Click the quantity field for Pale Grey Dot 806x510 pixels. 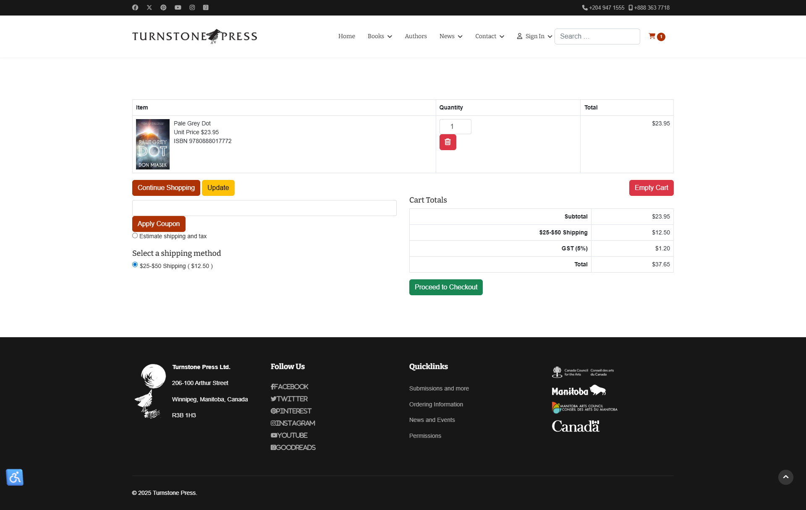coord(455,127)
